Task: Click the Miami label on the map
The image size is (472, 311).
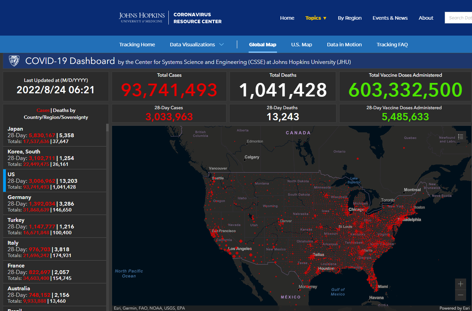Action: 383,286
